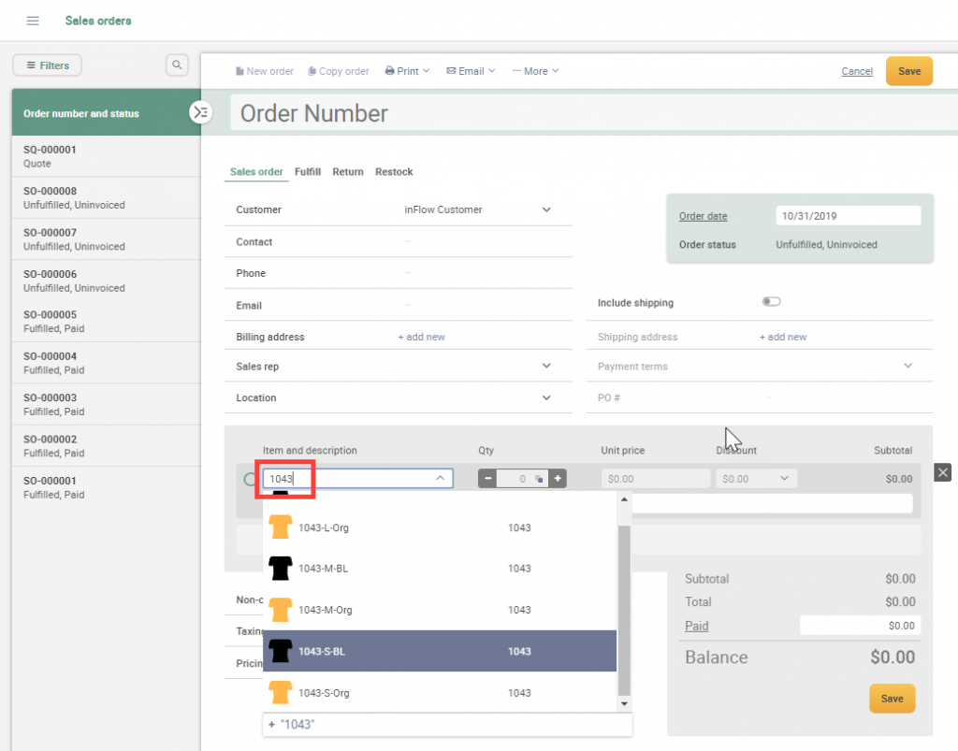Open the hamburger navigation menu
This screenshot has width=958, height=751.
(x=33, y=21)
